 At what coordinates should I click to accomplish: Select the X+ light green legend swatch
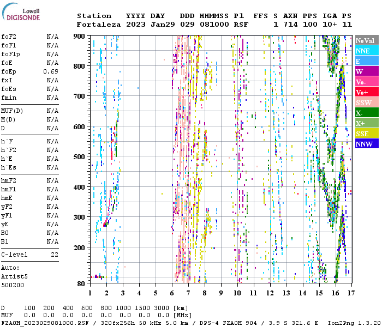click(367, 123)
